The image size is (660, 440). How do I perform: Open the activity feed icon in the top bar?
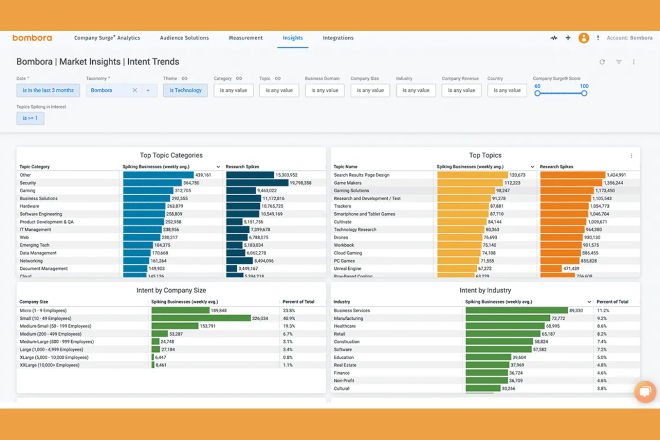coord(554,38)
